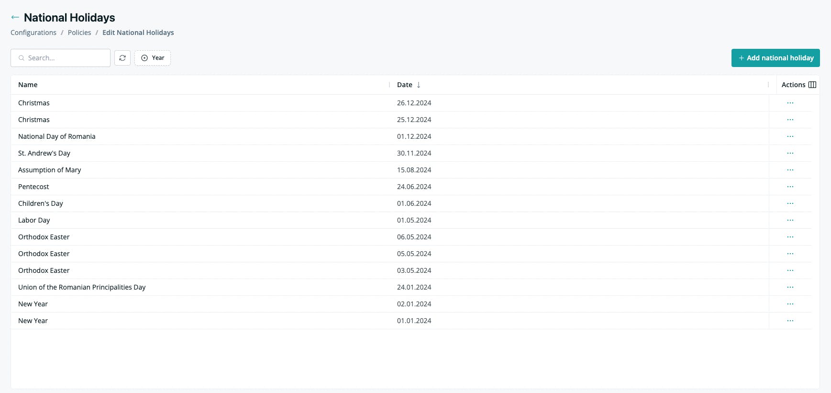
Task: Open actions menu for Orthodox Easter 05.05.2024
Action: click(x=790, y=254)
